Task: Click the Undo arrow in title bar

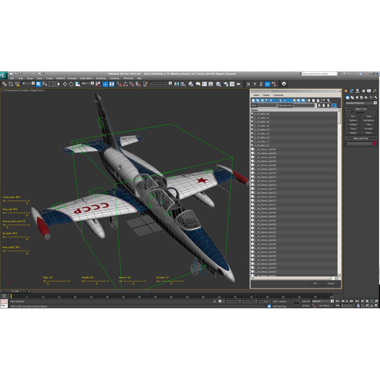Action: [25, 74]
